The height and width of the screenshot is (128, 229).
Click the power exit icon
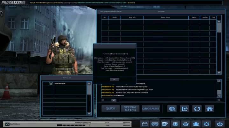tap(220, 124)
